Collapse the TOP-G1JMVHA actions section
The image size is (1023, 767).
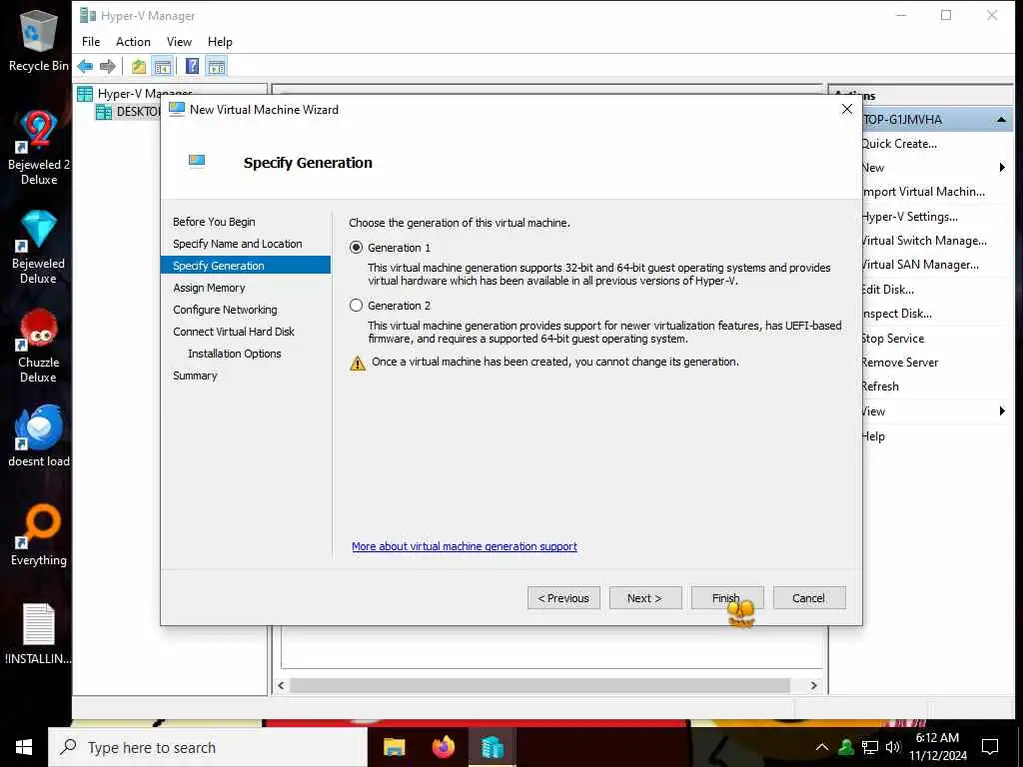tap(1001, 120)
